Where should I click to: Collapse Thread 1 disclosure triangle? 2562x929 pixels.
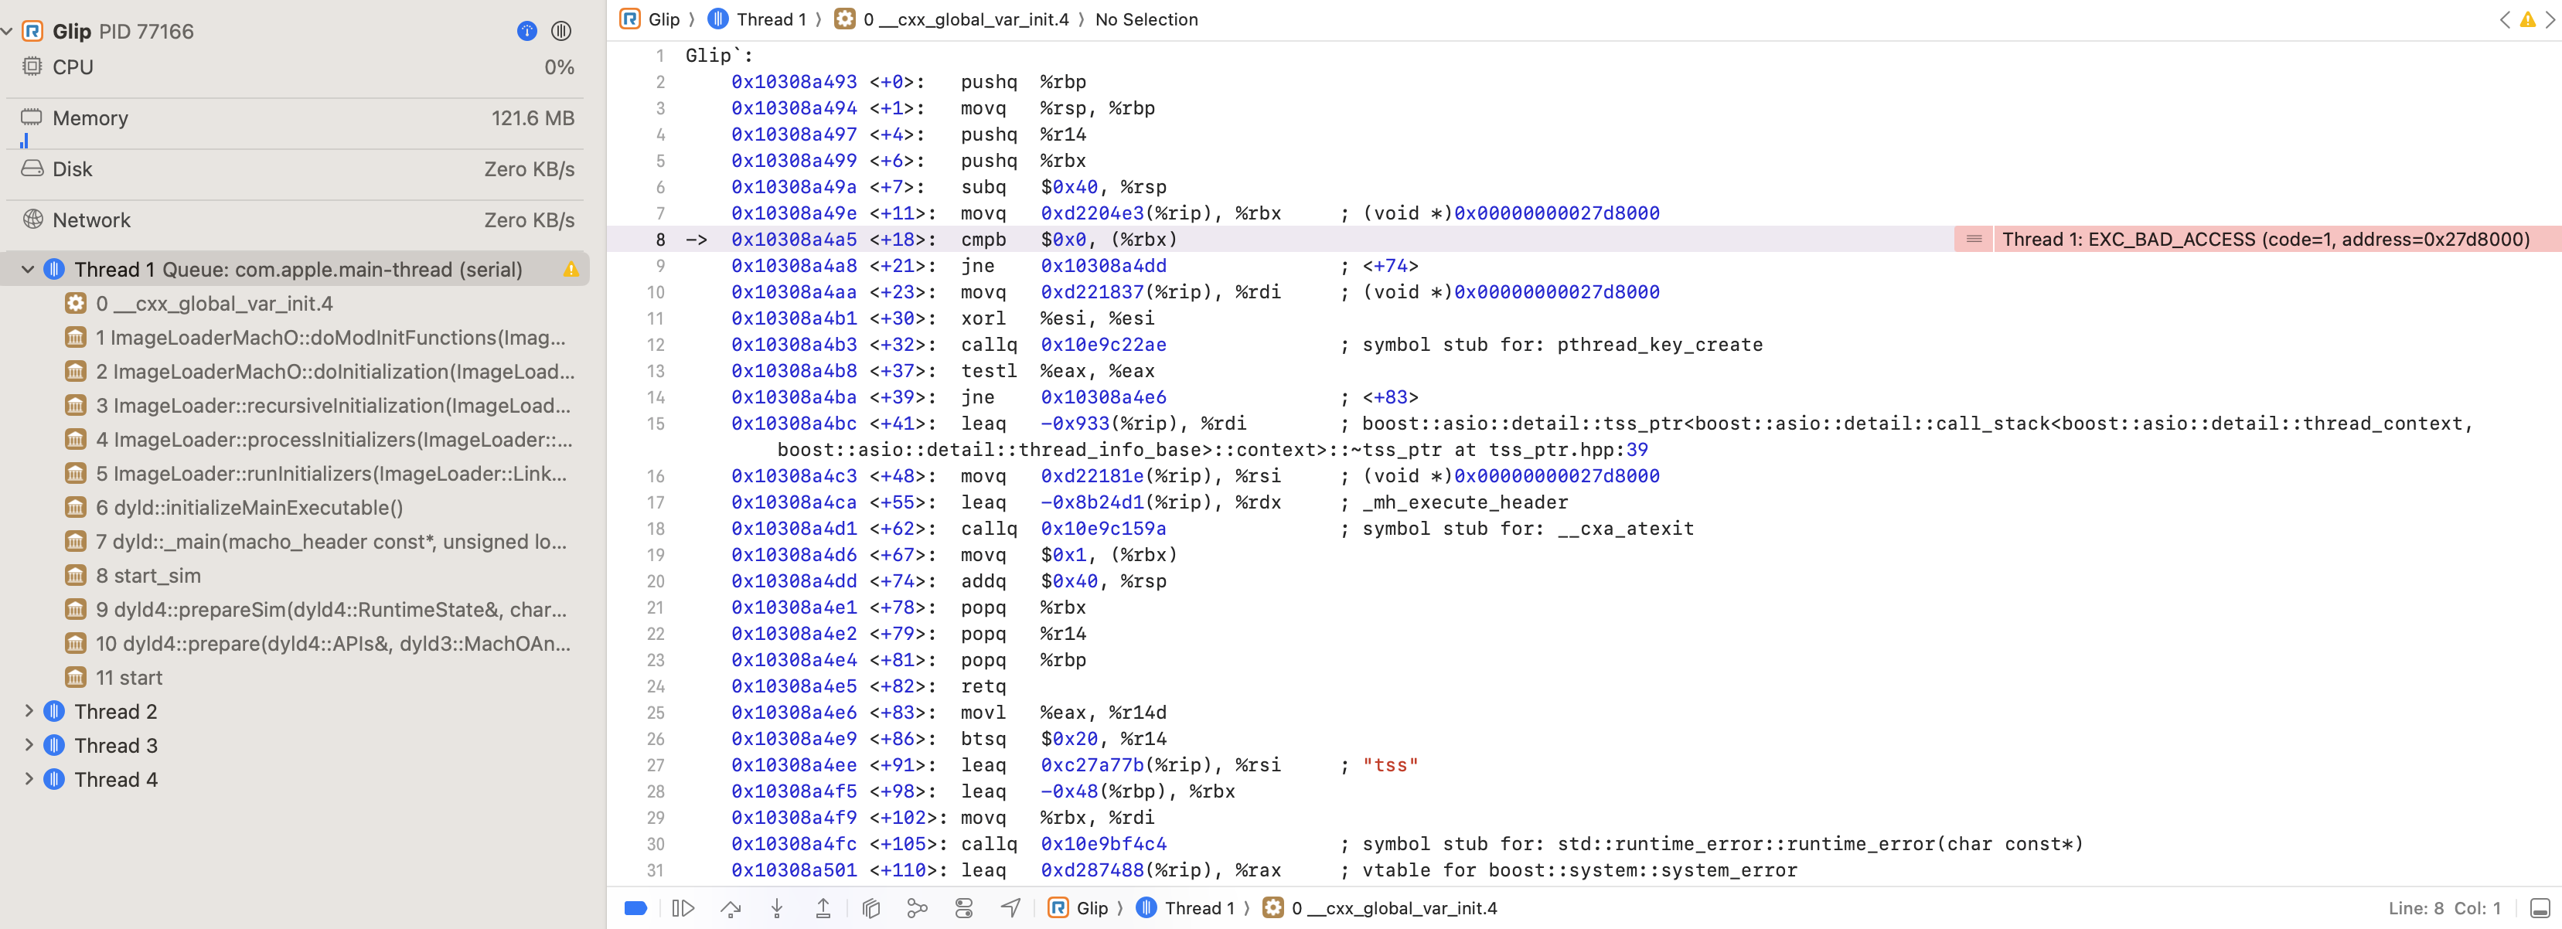[x=28, y=270]
